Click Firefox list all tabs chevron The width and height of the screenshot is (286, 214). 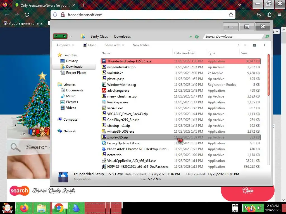click(x=240, y=5)
